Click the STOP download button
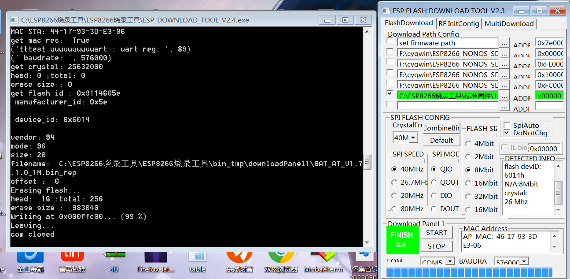This screenshot has height=279, width=570. pyautogui.click(x=437, y=246)
